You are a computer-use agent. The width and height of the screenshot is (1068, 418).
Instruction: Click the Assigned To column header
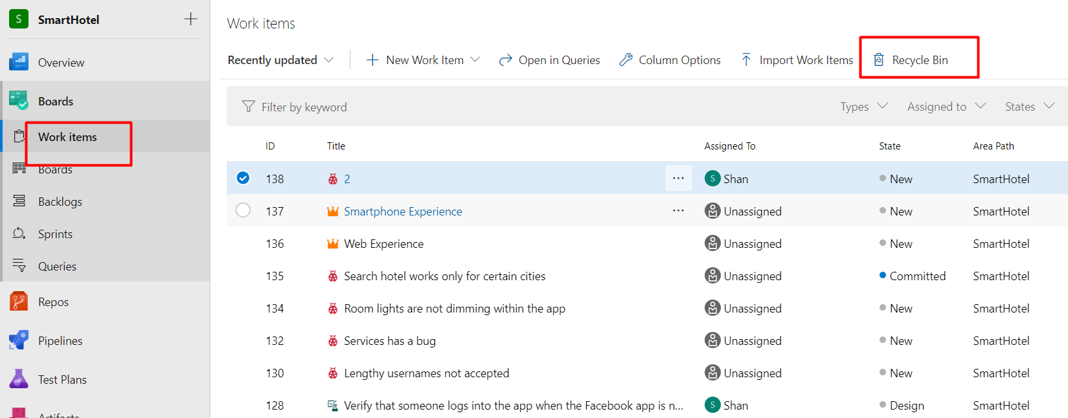pos(730,146)
